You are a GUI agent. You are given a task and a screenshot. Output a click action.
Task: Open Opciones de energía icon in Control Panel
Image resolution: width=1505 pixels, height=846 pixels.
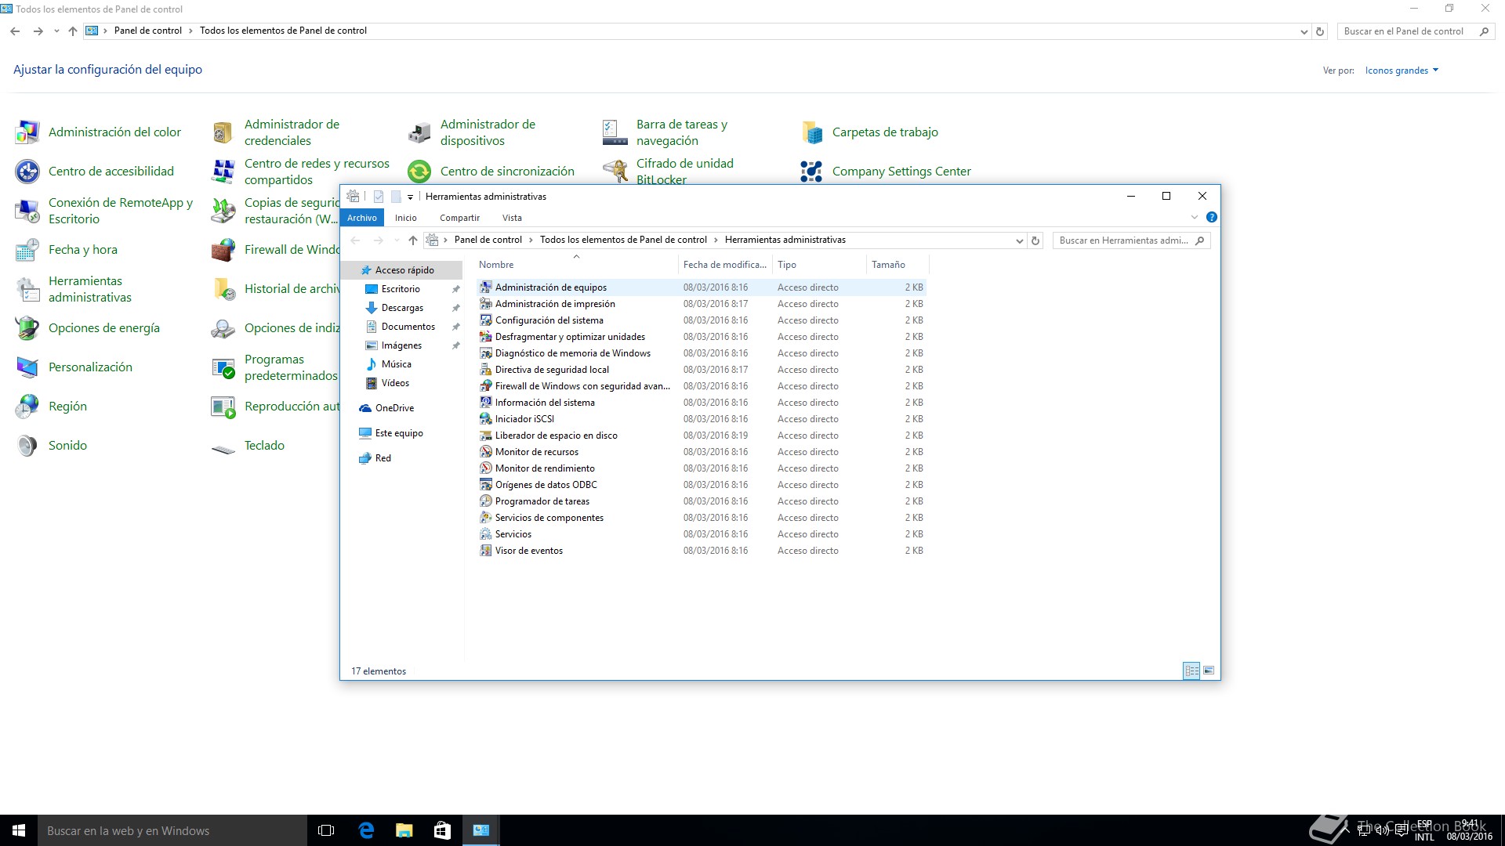pyautogui.click(x=27, y=328)
